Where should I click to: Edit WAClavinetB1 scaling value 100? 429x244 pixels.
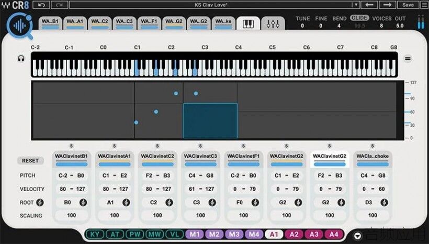pyautogui.click(x=71, y=216)
